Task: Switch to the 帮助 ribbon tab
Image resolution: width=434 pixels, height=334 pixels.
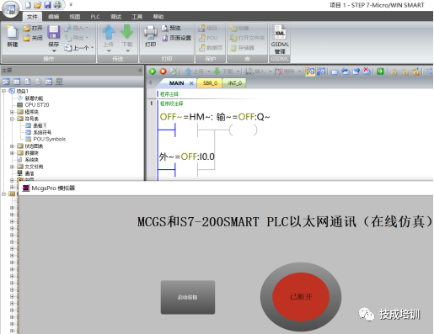Action: [158, 17]
